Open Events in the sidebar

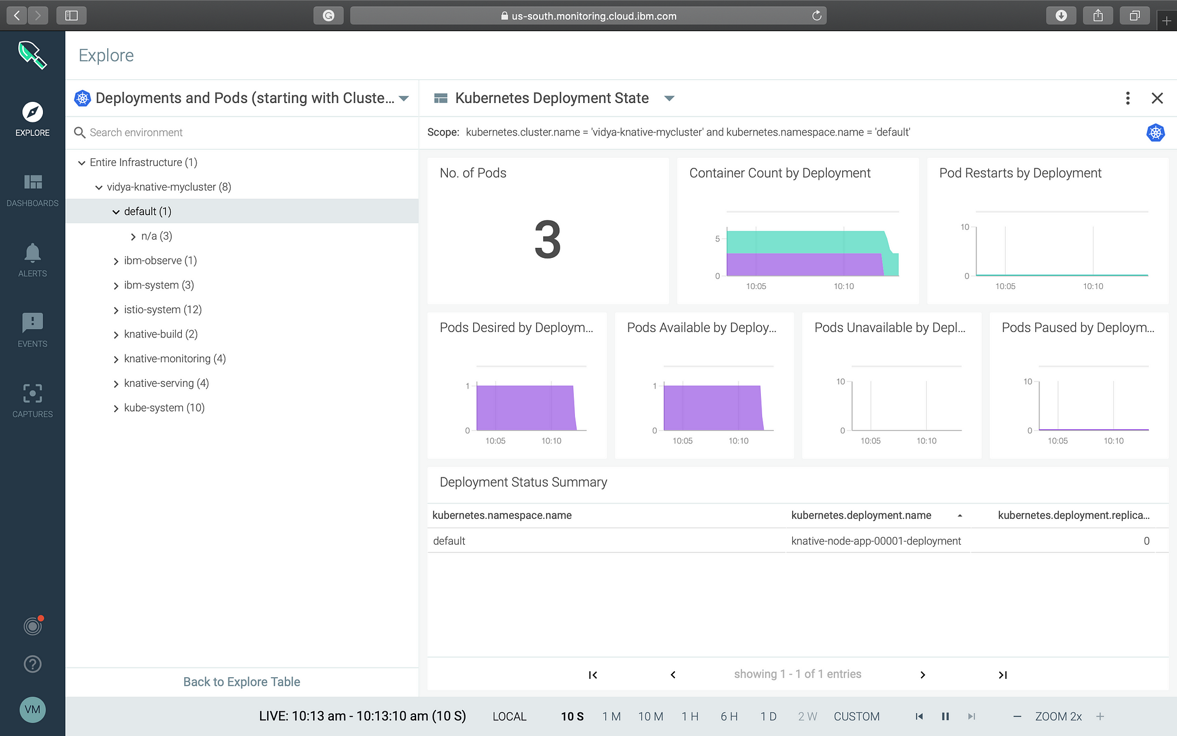tap(32, 330)
